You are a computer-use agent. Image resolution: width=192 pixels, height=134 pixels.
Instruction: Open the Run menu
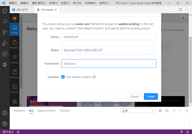77,3
